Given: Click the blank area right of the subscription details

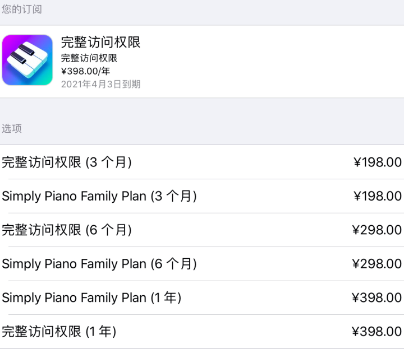Looking at the screenshot, I should [281, 61].
